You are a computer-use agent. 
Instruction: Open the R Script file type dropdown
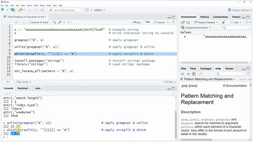coord(170,82)
